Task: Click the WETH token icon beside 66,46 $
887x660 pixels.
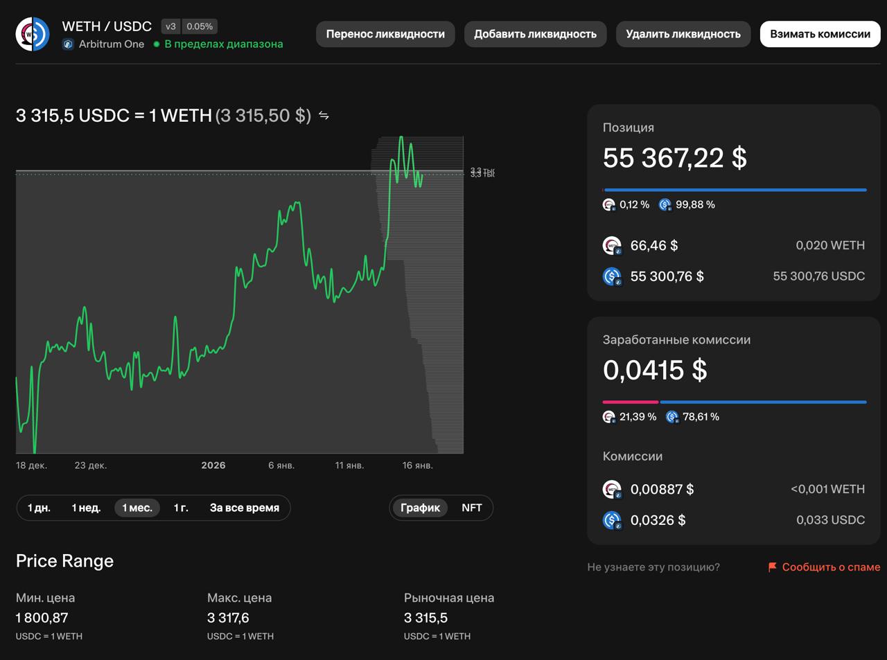Action: (x=612, y=246)
